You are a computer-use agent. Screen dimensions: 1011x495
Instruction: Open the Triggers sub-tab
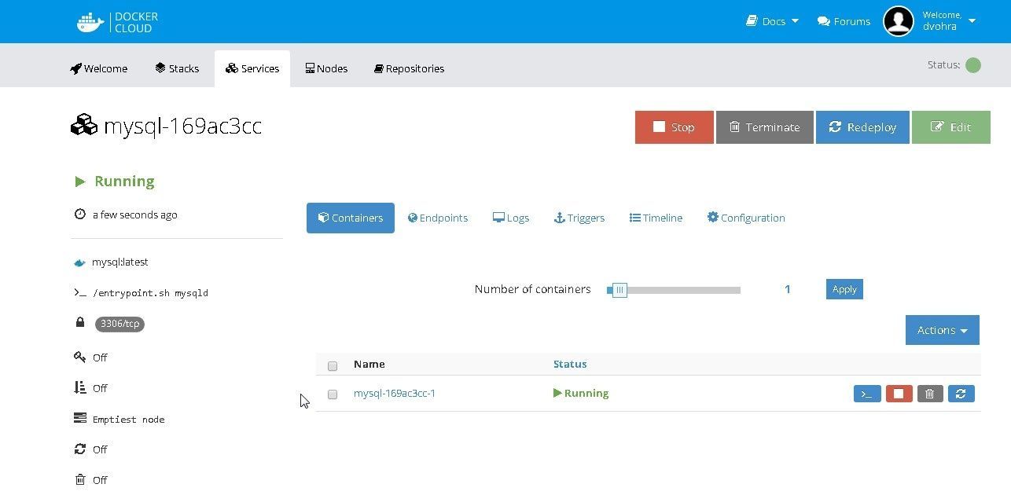(579, 218)
